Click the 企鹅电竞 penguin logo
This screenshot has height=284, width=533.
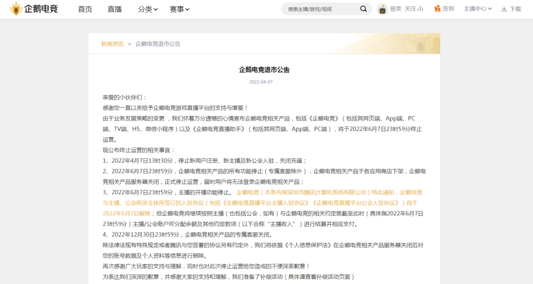[x=17, y=9]
